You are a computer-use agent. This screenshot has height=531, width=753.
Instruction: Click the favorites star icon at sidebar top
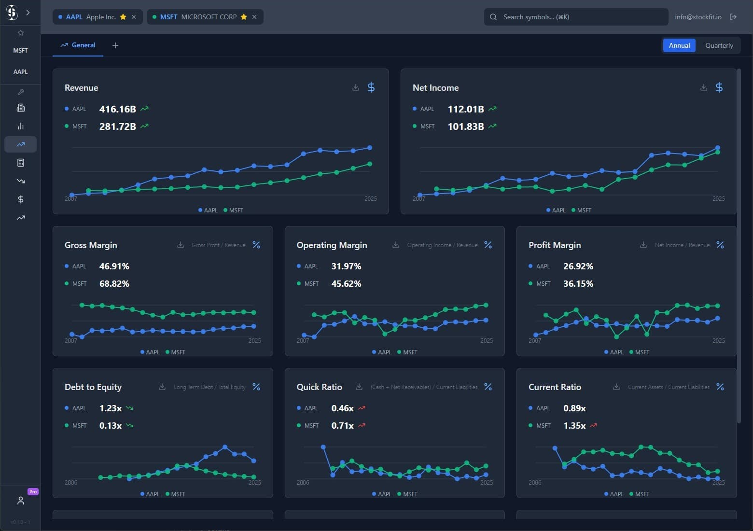tap(20, 32)
